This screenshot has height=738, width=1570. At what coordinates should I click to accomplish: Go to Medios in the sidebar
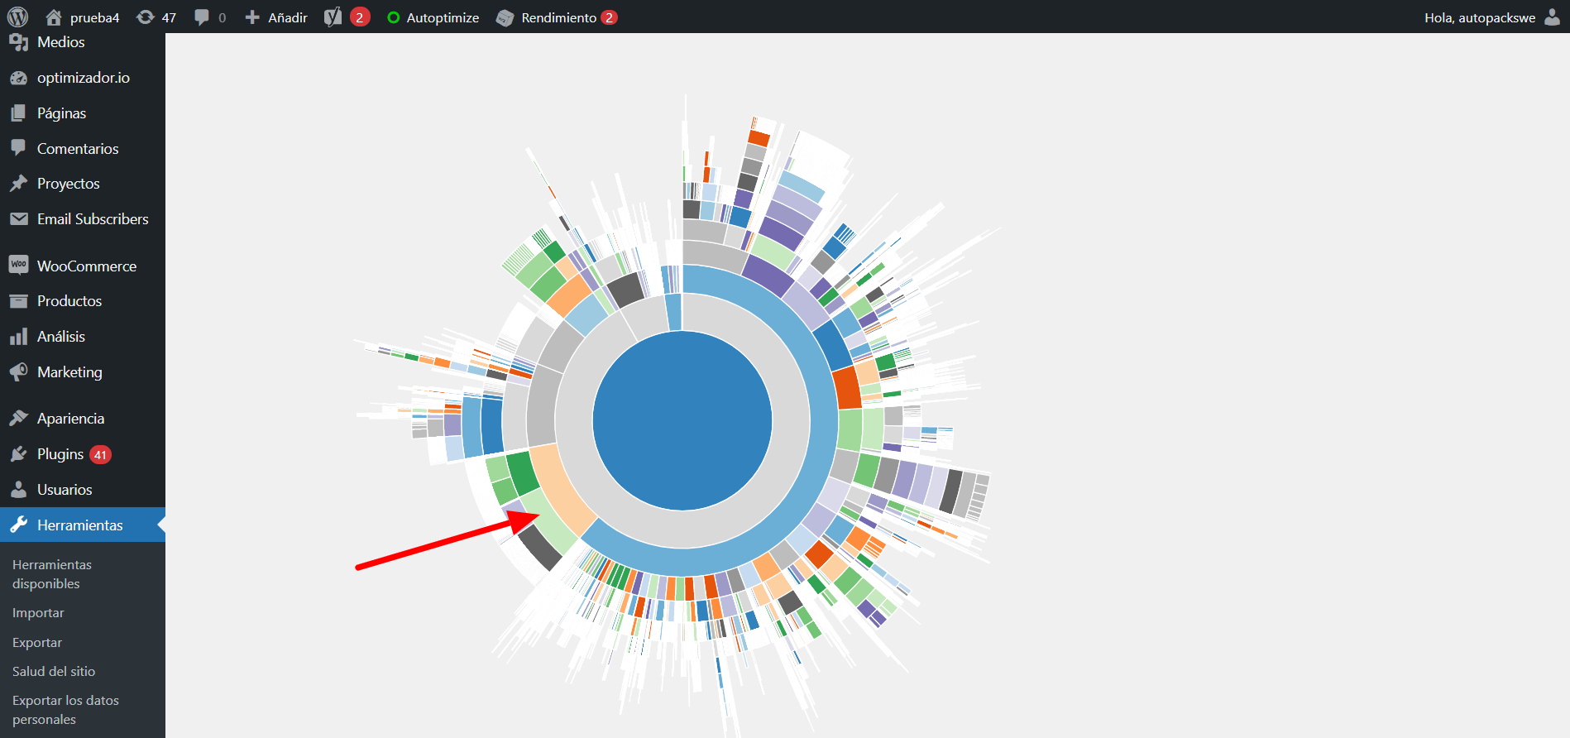coord(61,42)
